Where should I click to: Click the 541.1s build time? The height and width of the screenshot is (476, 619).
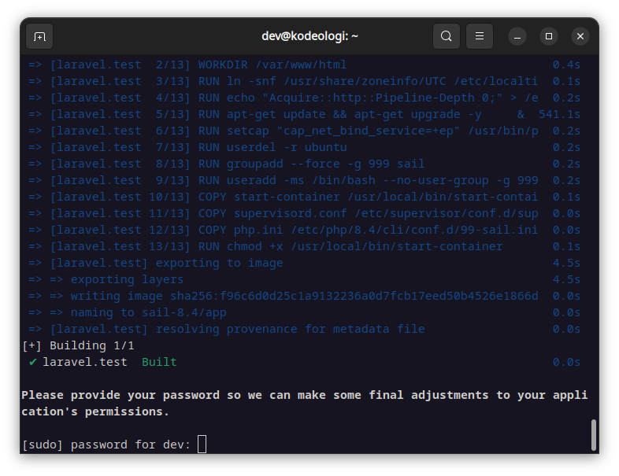559,114
